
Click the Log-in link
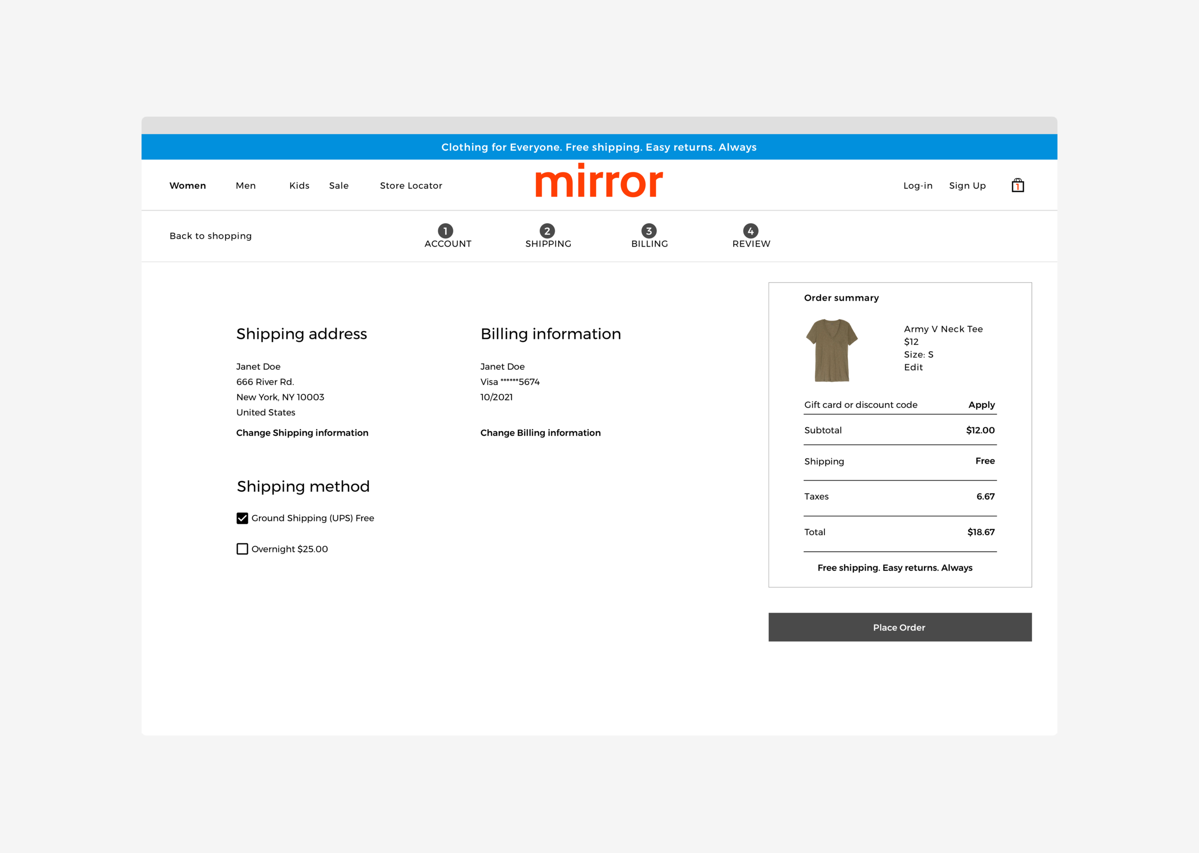[x=917, y=185]
